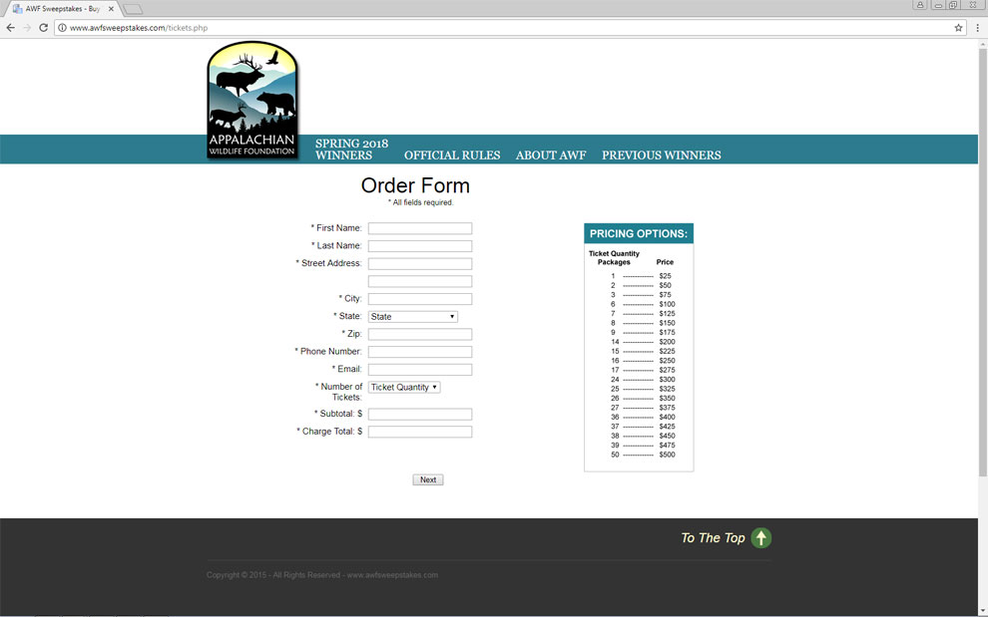Focus the Email input field

point(419,370)
